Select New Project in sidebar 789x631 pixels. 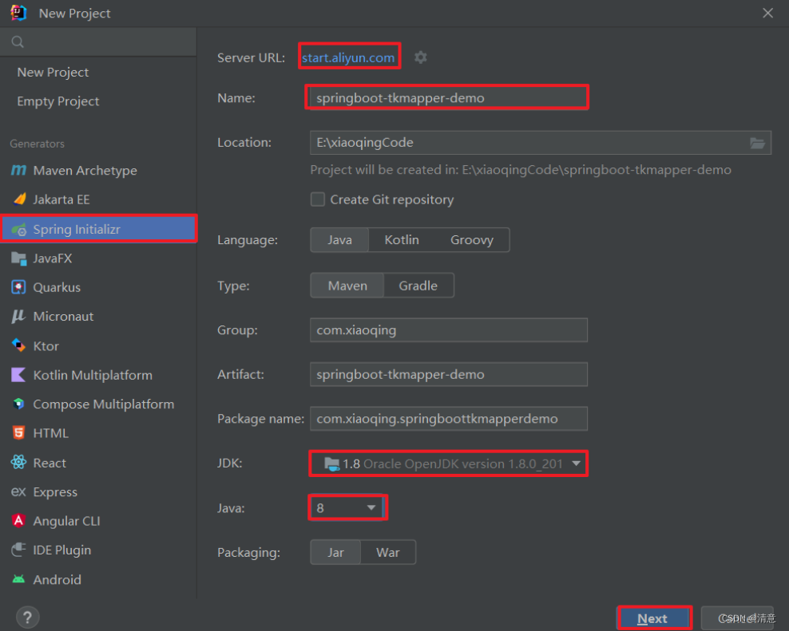click(53, 73)
